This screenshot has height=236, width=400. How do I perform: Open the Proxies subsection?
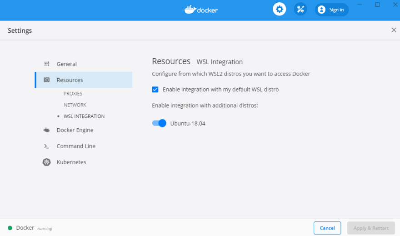tap(73, 94)
